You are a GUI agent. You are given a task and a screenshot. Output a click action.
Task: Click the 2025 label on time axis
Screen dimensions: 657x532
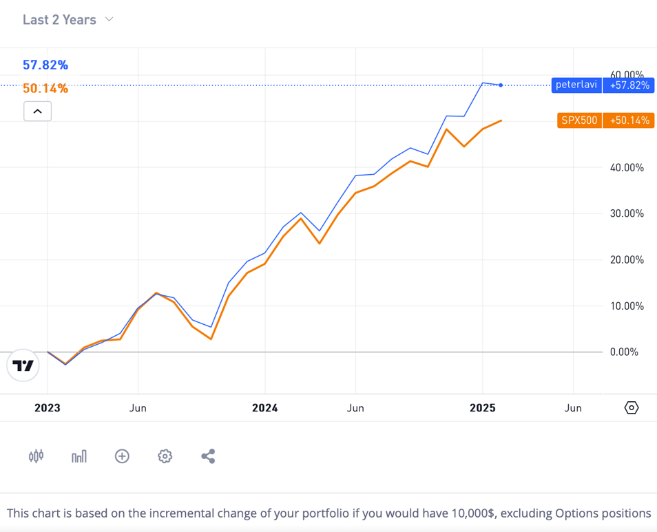(482, 408)
